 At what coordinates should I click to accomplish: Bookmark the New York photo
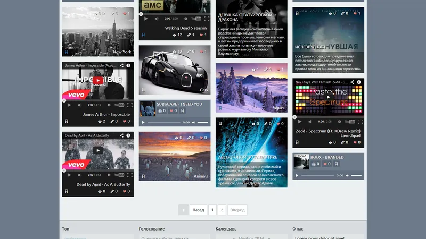coord(67,52)
